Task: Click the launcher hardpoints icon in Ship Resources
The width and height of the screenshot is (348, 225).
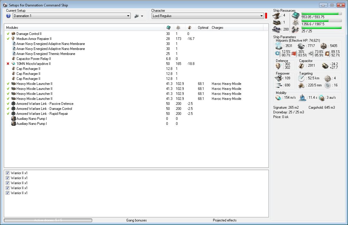Action: point(277,22)
